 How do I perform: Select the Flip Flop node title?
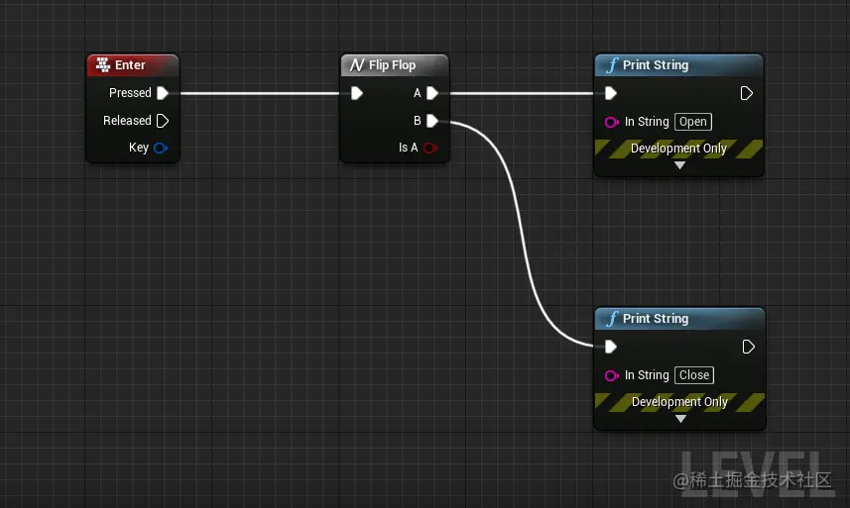(393, 65)
